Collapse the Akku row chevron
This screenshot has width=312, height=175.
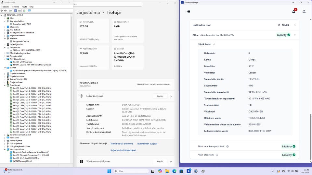[295, 35]
